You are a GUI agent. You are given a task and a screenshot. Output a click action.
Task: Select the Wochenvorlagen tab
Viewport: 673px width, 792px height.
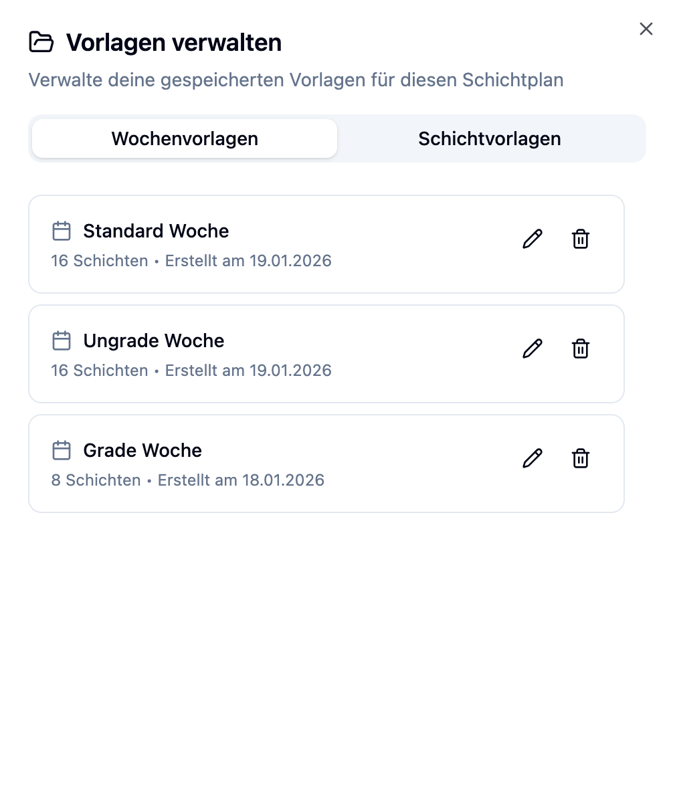(x=185, y=138)
